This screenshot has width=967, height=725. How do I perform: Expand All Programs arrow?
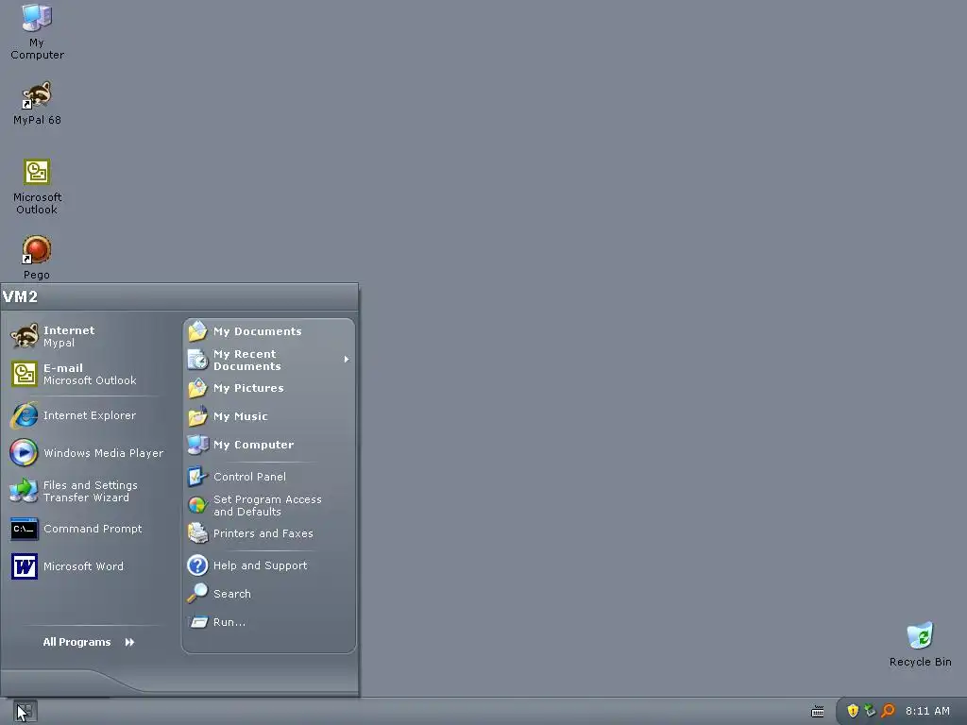point(129,642)
